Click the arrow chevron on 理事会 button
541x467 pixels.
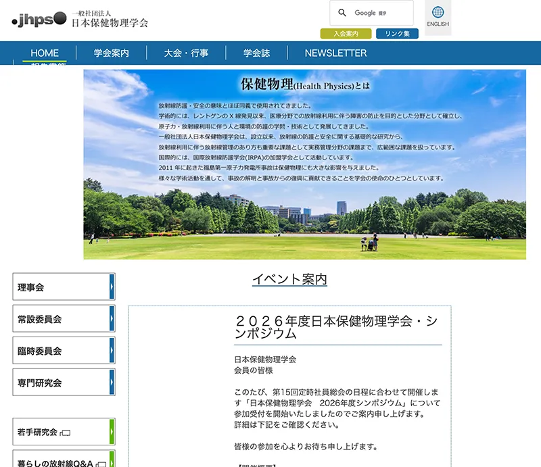(112, 287)
